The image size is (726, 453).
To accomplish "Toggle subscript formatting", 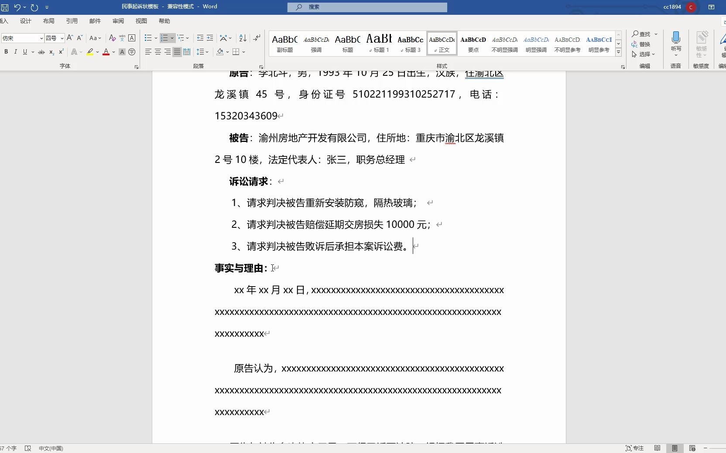I will [51, 52].
